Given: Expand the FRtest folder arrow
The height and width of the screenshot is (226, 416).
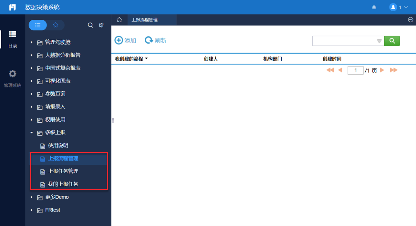Looking at the screenshot, I should (32, 210).
